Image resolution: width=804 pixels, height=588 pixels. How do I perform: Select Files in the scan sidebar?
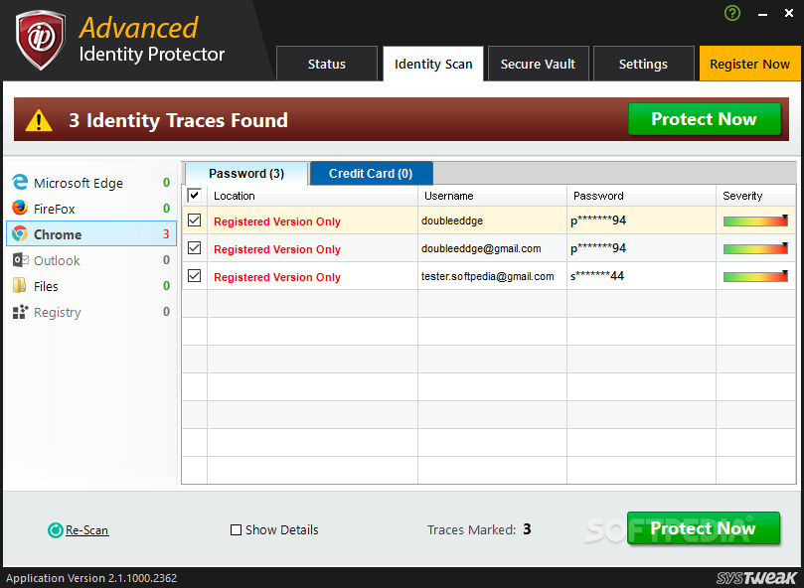point(55,286)
